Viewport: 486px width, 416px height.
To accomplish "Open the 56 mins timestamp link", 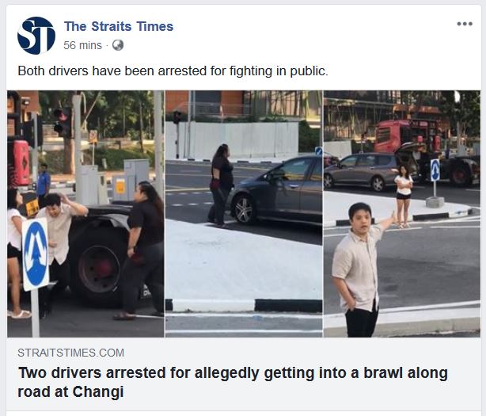I will pos(83,45).
